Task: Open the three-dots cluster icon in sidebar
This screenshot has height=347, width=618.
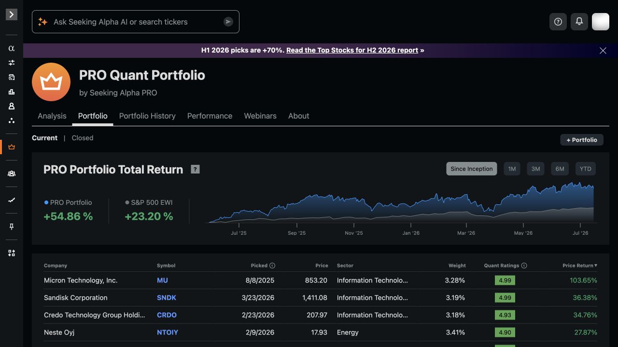Action: pyautogui.click(x=12, y=120)
